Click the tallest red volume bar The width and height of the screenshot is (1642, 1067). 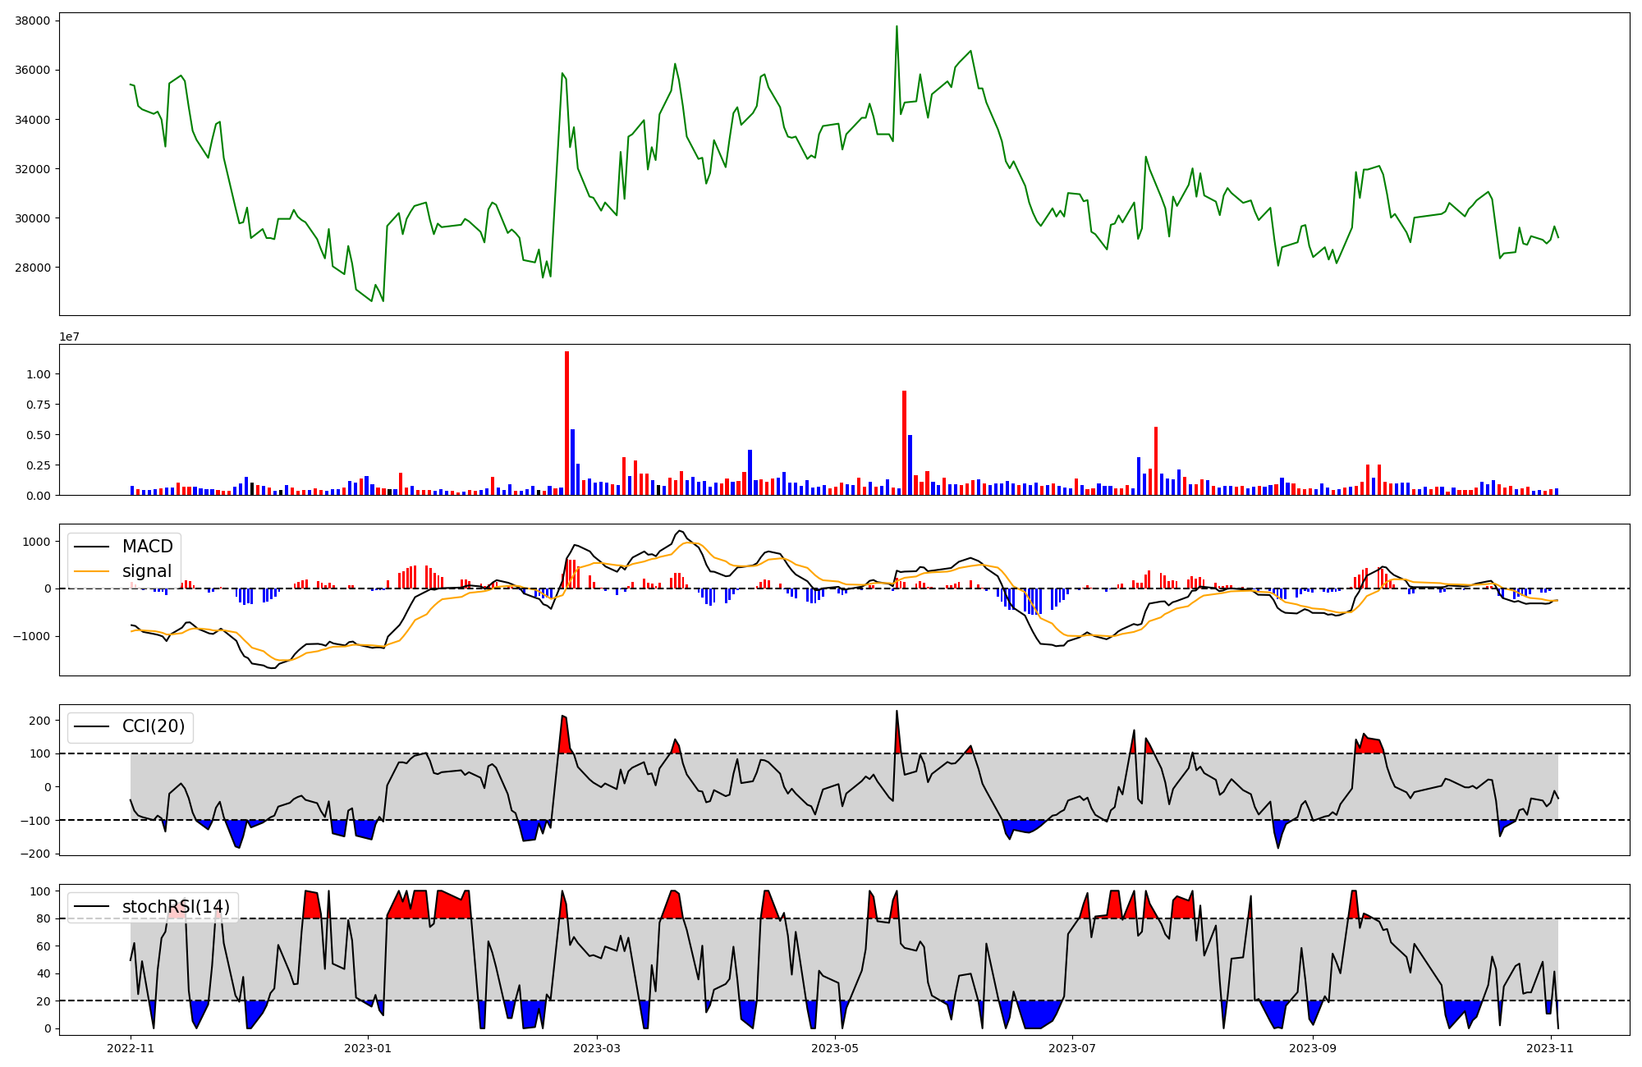click(566, 423)
